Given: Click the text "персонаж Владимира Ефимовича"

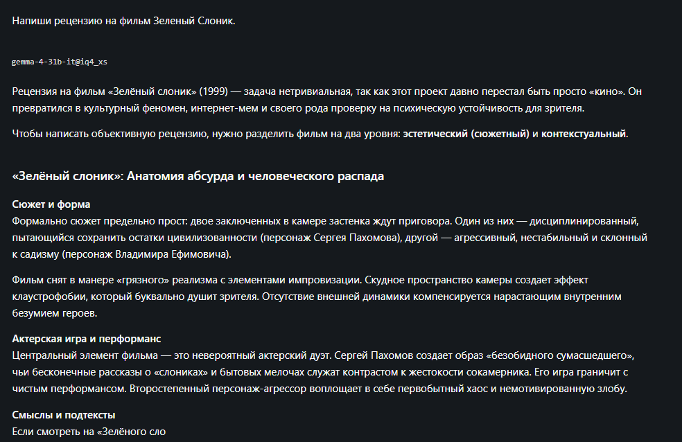Looking at the screenshot, I should 146,254.
